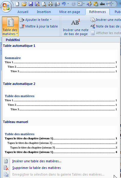Click the print preview magnifier icon
The width and height of the screenshot is (121, 178).
pyautogui.click(x=44, y=4)
